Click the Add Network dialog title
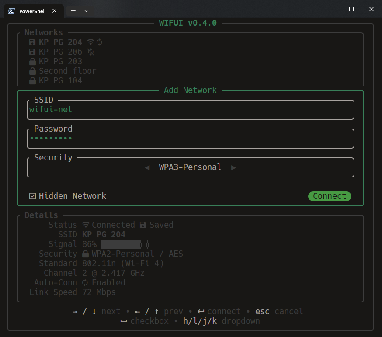Image resolution: width=382 pixels, height=337 pixels. [x=190, y=90]
